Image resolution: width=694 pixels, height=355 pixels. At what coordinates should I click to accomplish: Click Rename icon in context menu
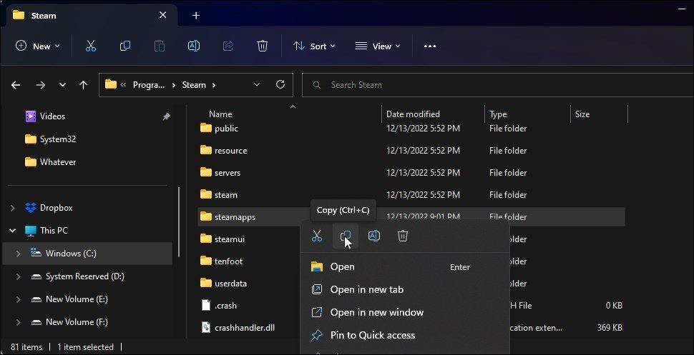[x=374, y=236]
